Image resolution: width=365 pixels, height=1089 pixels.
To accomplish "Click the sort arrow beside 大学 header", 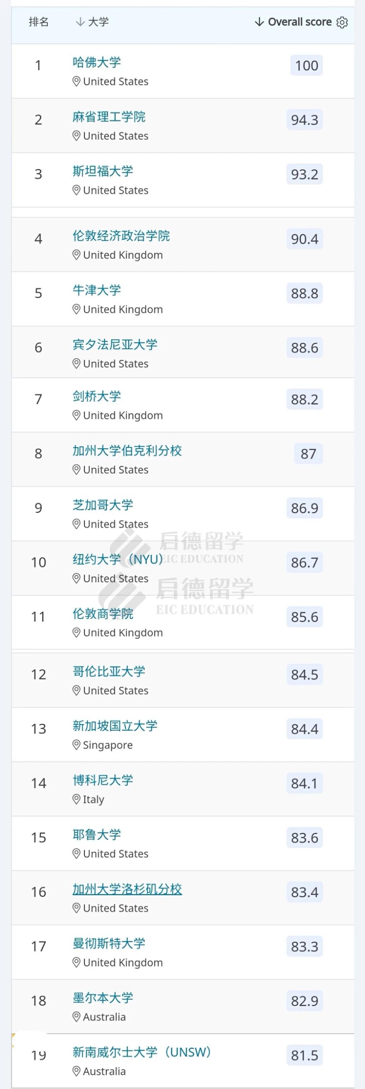I will coord(80,22).
